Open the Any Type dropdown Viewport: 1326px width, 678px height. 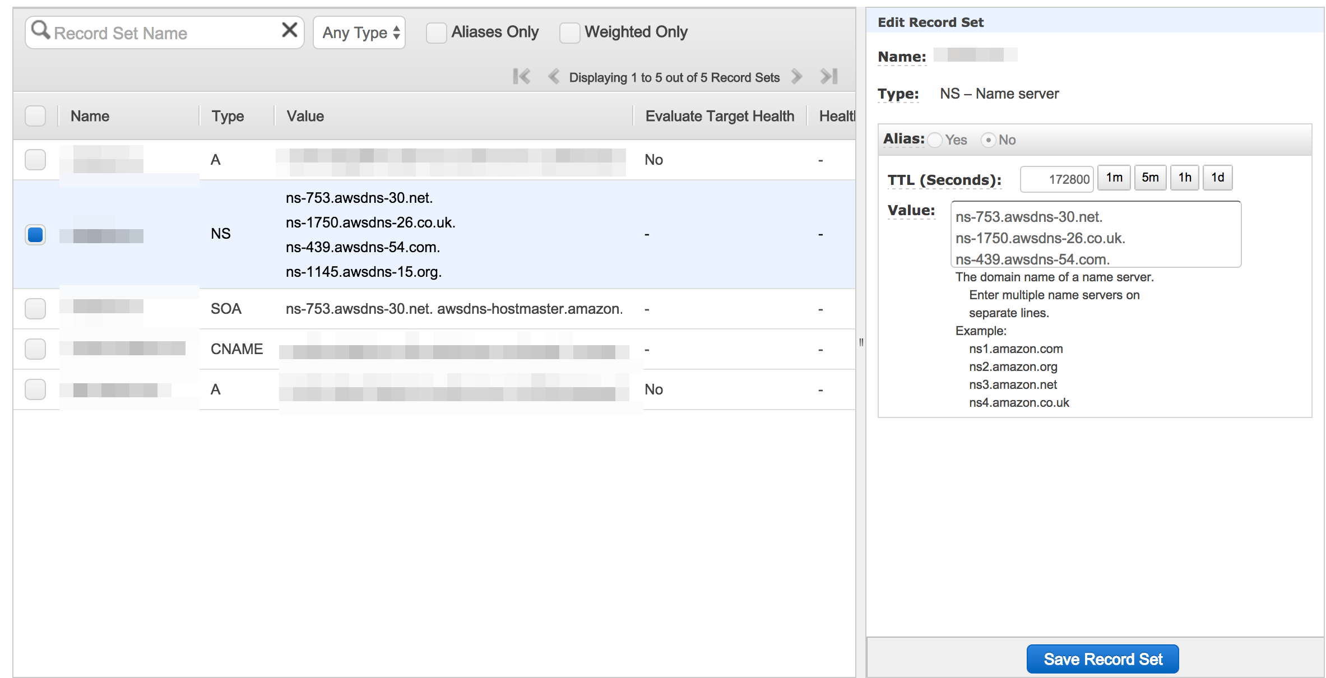(x=359, y=32)
